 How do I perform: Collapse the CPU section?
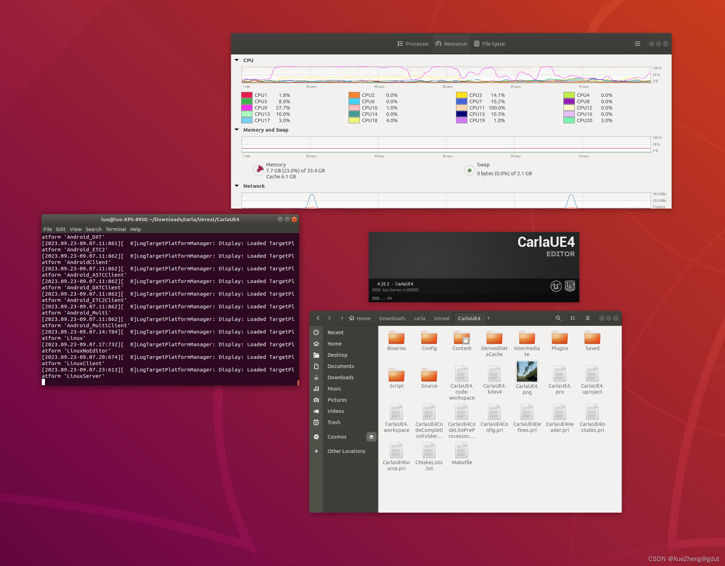click(x=237, y=60)
